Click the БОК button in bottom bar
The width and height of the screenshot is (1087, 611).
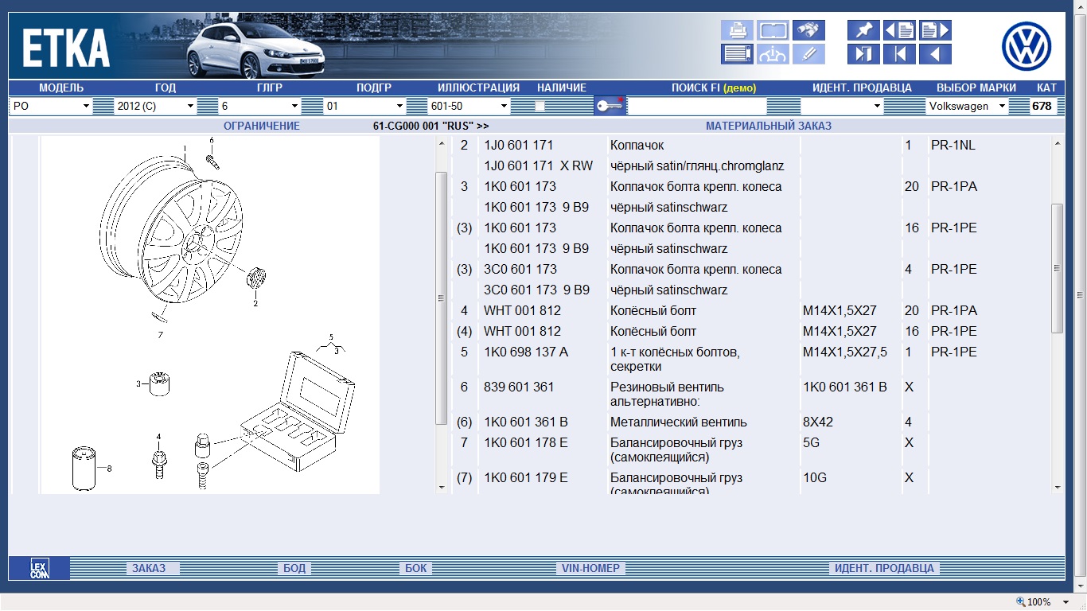[416, 568]
